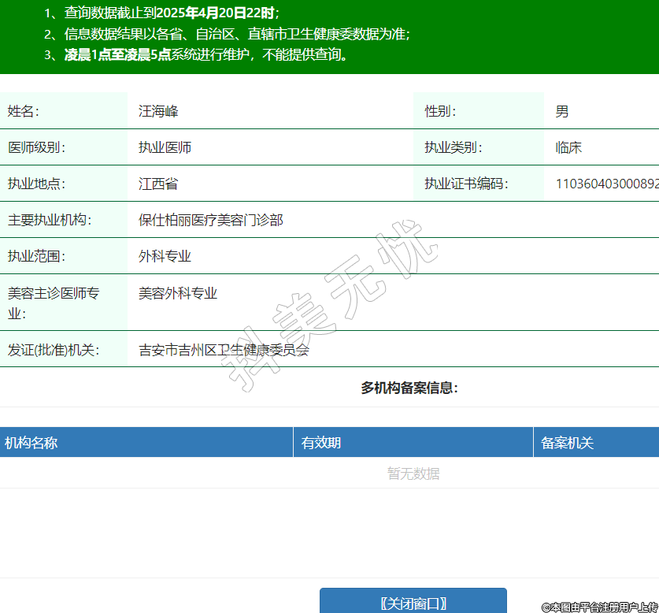
Task: Select the name value 汪海峰
Action: click(158, 111)
